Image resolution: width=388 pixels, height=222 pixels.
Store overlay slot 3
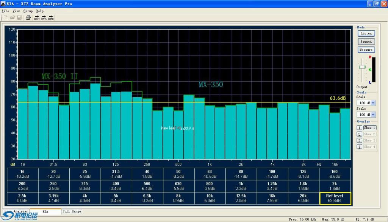pos(359,141)
